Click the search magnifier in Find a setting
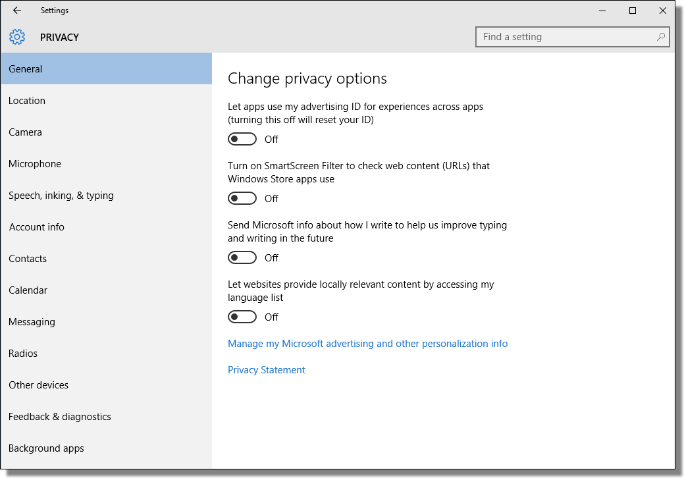684x478 pixels. tap(660, 37)
